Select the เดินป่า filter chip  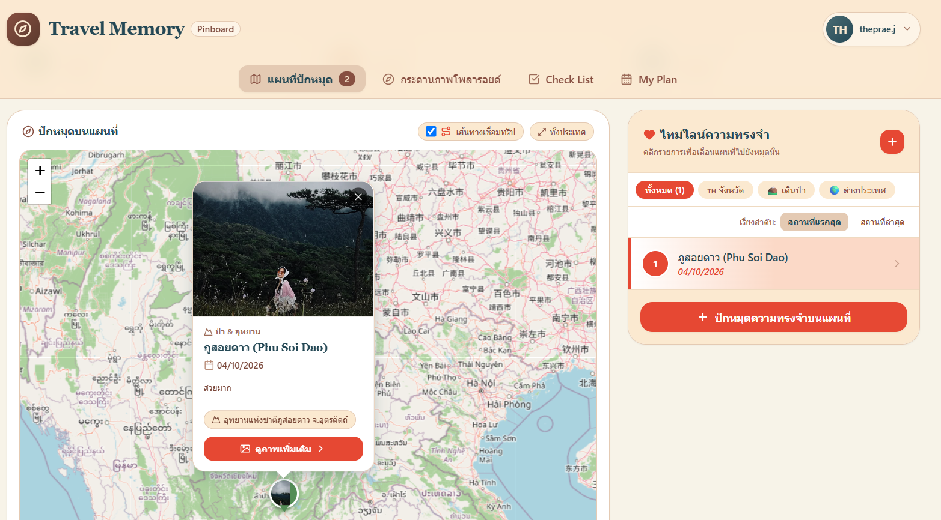(x=786, y=190)
